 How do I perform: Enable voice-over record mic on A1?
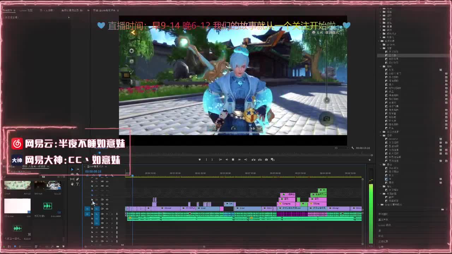point(117,214)
